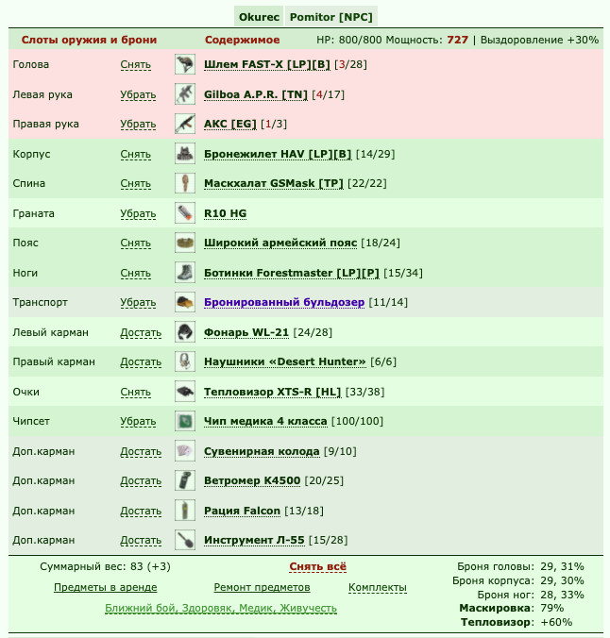Click the Forestmaster boots icon
Screen dimensions: 610x638
[x=185, y=273]
